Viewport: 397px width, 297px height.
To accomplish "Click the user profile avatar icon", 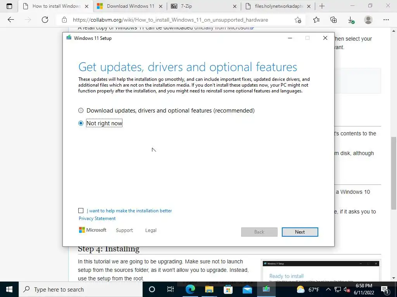I will click(368, 20).
